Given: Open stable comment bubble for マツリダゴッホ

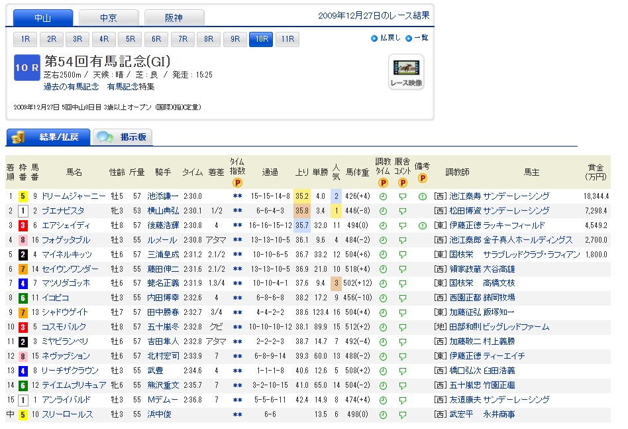Looking at the screenshot, I should [x=402, y=284].
